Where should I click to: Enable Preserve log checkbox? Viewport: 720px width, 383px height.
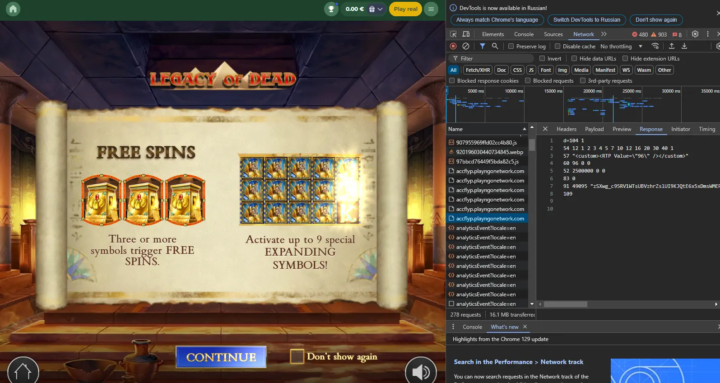pyautogui.click(x=511, y=46)
